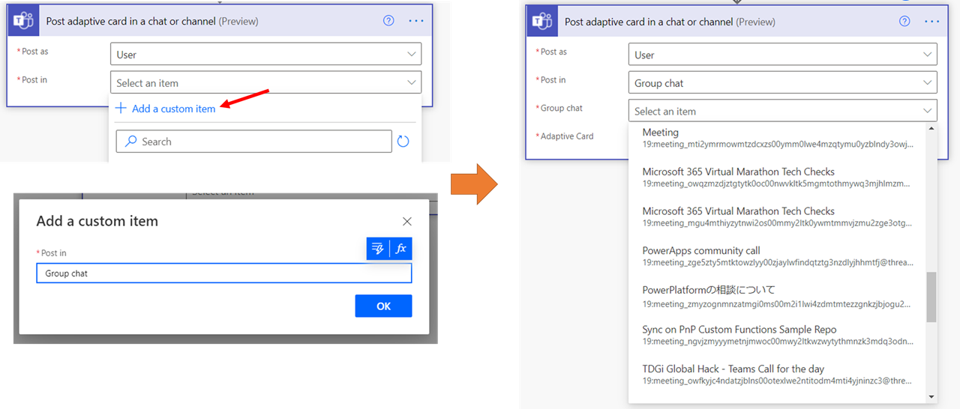Viewport: 960px width, 409px height.
Task: Open Group chat dropdown in right card
Action: pyautogui.click(x=782, y=111)
